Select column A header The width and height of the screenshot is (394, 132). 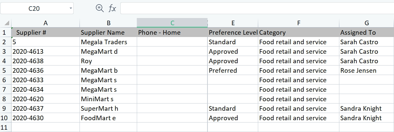[45, 23]
